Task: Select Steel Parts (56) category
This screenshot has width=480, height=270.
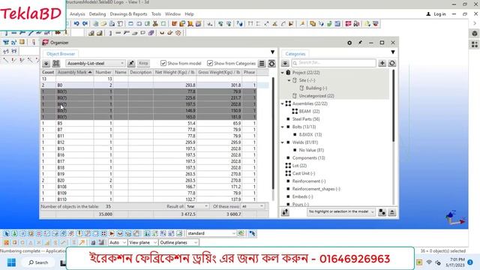Action: pos(305,119)
